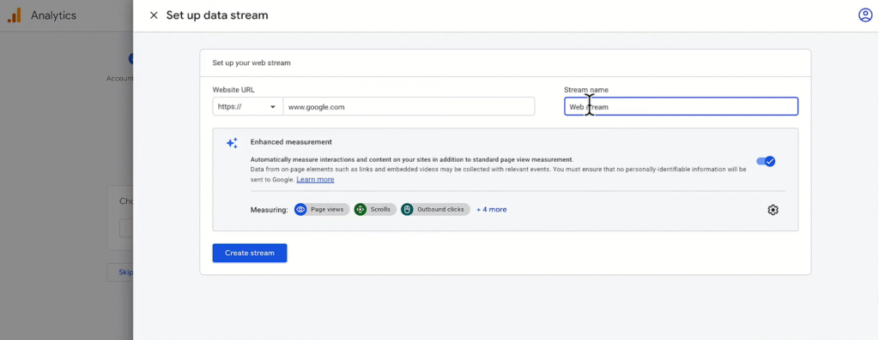Open the user account avatar icon
The width and height of the screenshot is (879, 340).
(865, 15)
